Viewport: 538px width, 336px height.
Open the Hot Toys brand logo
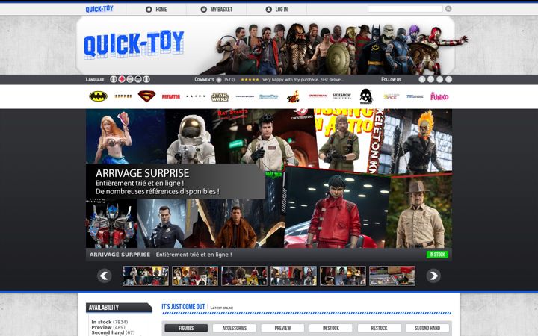point(293,96)
